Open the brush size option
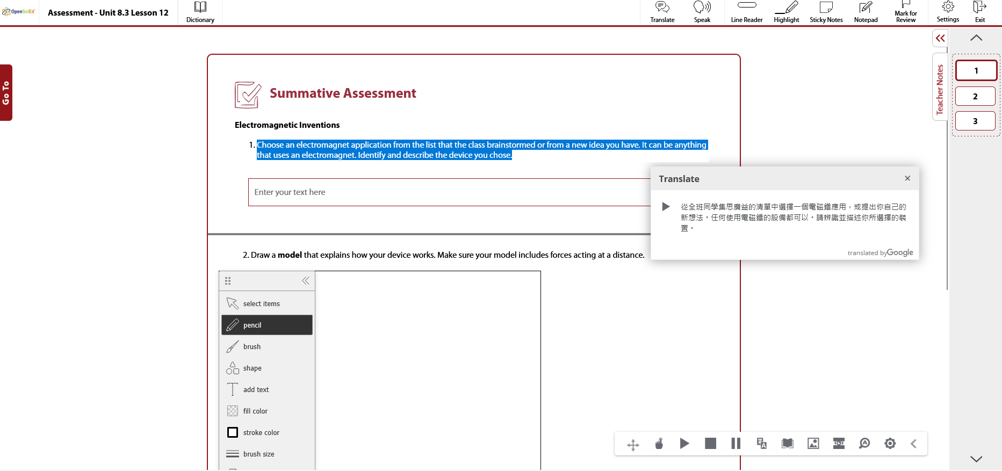 tap(267, 454)
